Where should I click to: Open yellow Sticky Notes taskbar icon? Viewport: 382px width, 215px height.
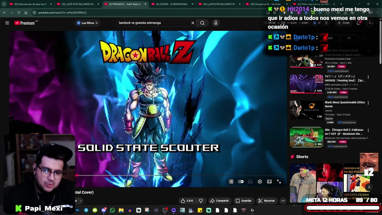click(200, 210)
